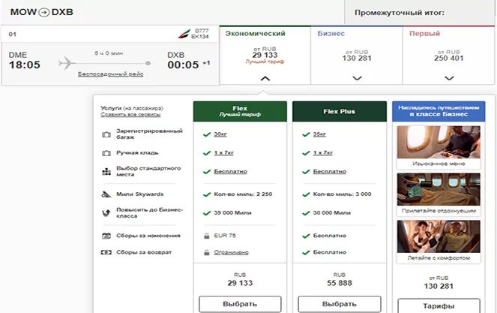Click the refund fees money icon
497x313 pixels.
106,252
